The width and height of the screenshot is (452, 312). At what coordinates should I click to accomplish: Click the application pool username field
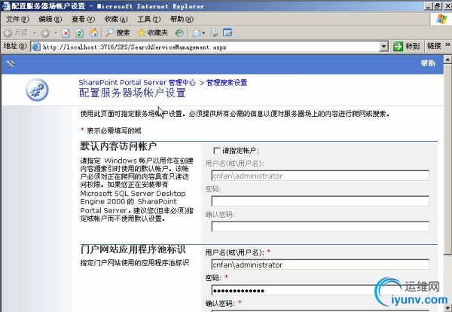(320, 265)
